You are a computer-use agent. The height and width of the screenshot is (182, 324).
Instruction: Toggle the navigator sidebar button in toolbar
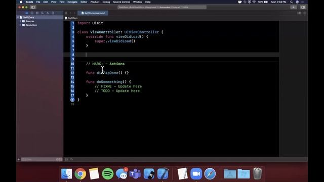(x=33, y=7)
